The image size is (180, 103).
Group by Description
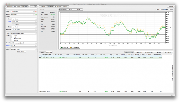[129, 52]
